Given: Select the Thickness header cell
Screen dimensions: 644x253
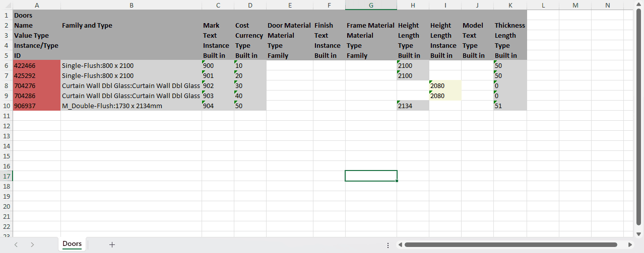Looking at the screenshot, I should click(x=510, y=25).
